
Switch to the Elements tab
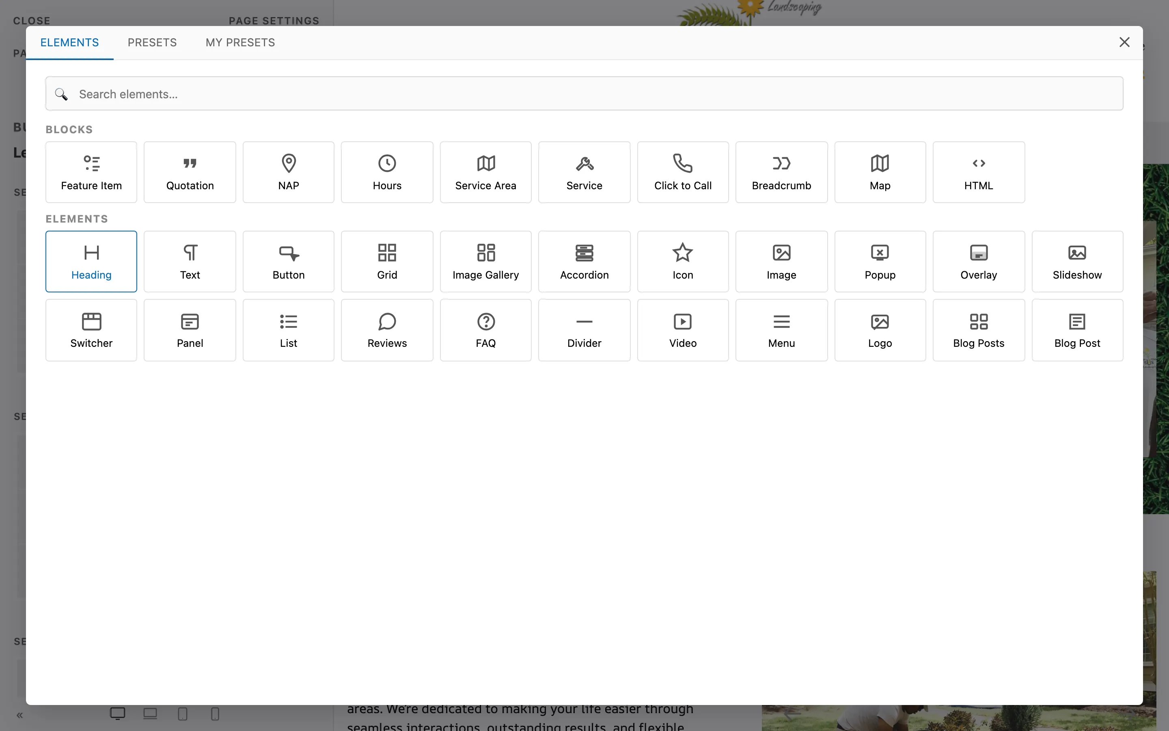69,43
